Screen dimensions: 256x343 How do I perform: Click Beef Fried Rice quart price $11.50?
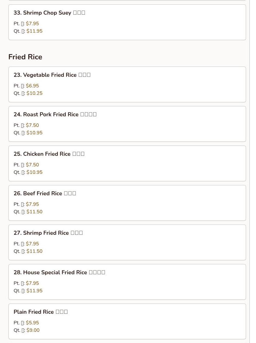click(34, 212)
